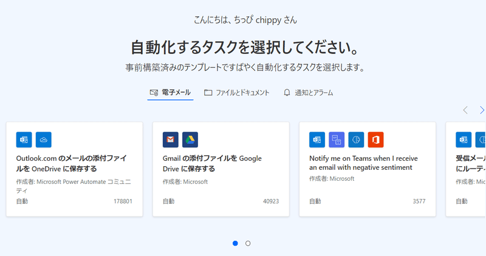Click Outlook icon on the cut-off fourth card
486x256 pixels.
tap(464, 140)
